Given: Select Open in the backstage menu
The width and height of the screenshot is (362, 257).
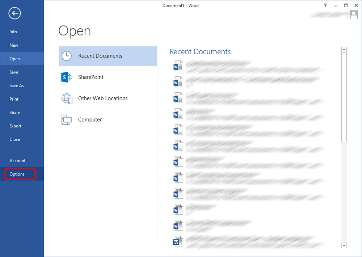Looking at the screenshot, I should coord(22,59).
